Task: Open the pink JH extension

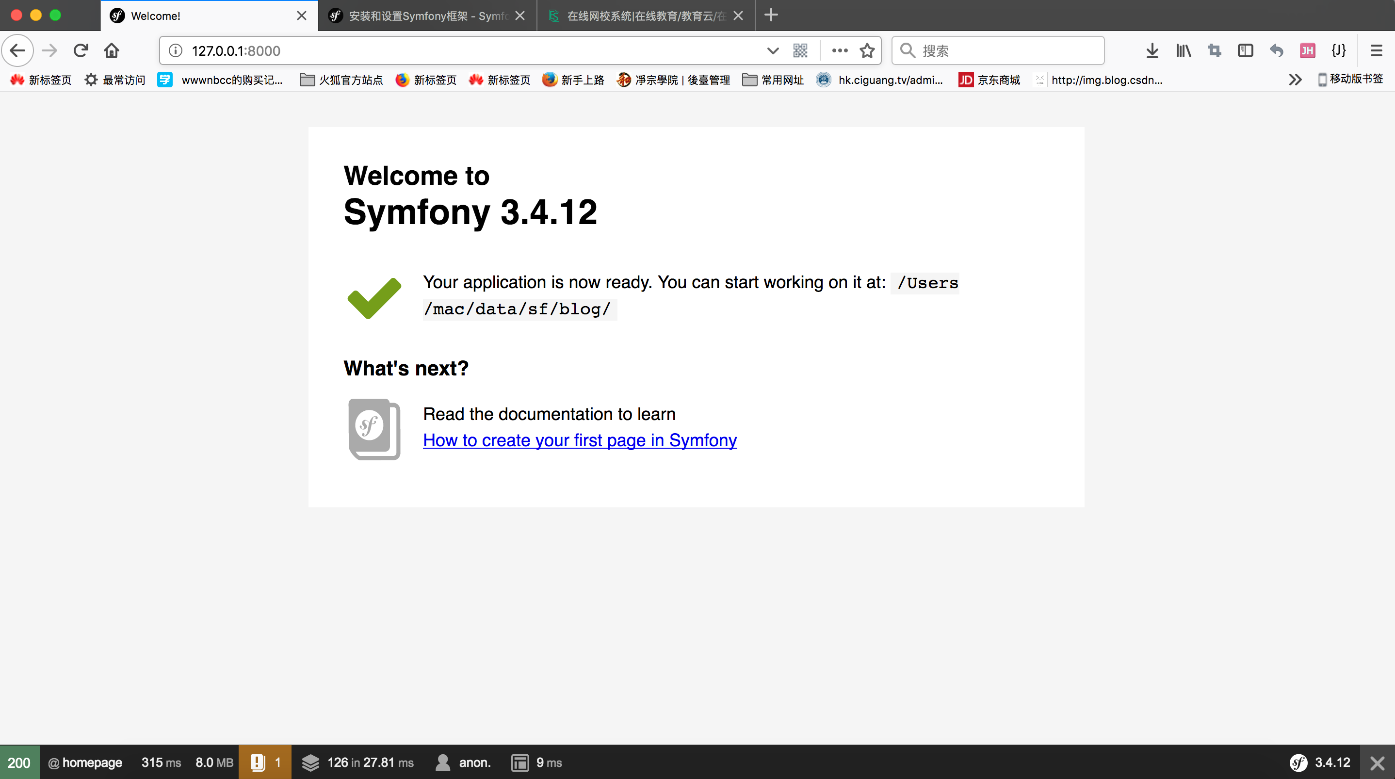Action: tap(1307, 51)
